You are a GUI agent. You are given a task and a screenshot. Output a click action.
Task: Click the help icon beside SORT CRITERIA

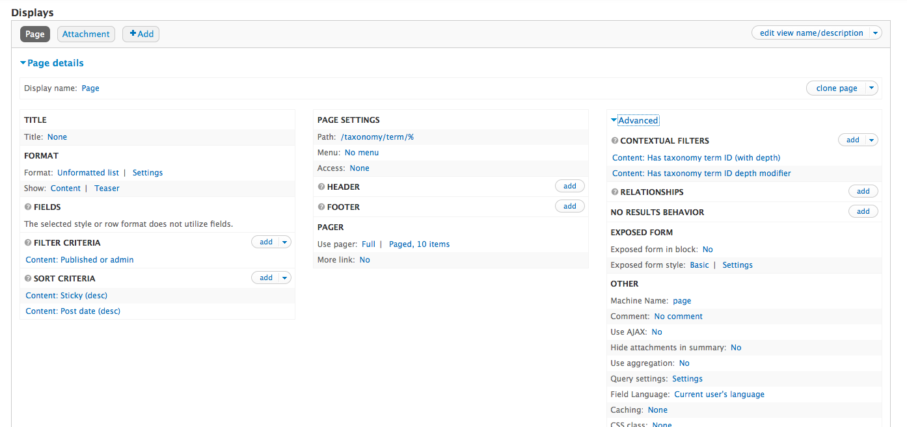[28, 279]
